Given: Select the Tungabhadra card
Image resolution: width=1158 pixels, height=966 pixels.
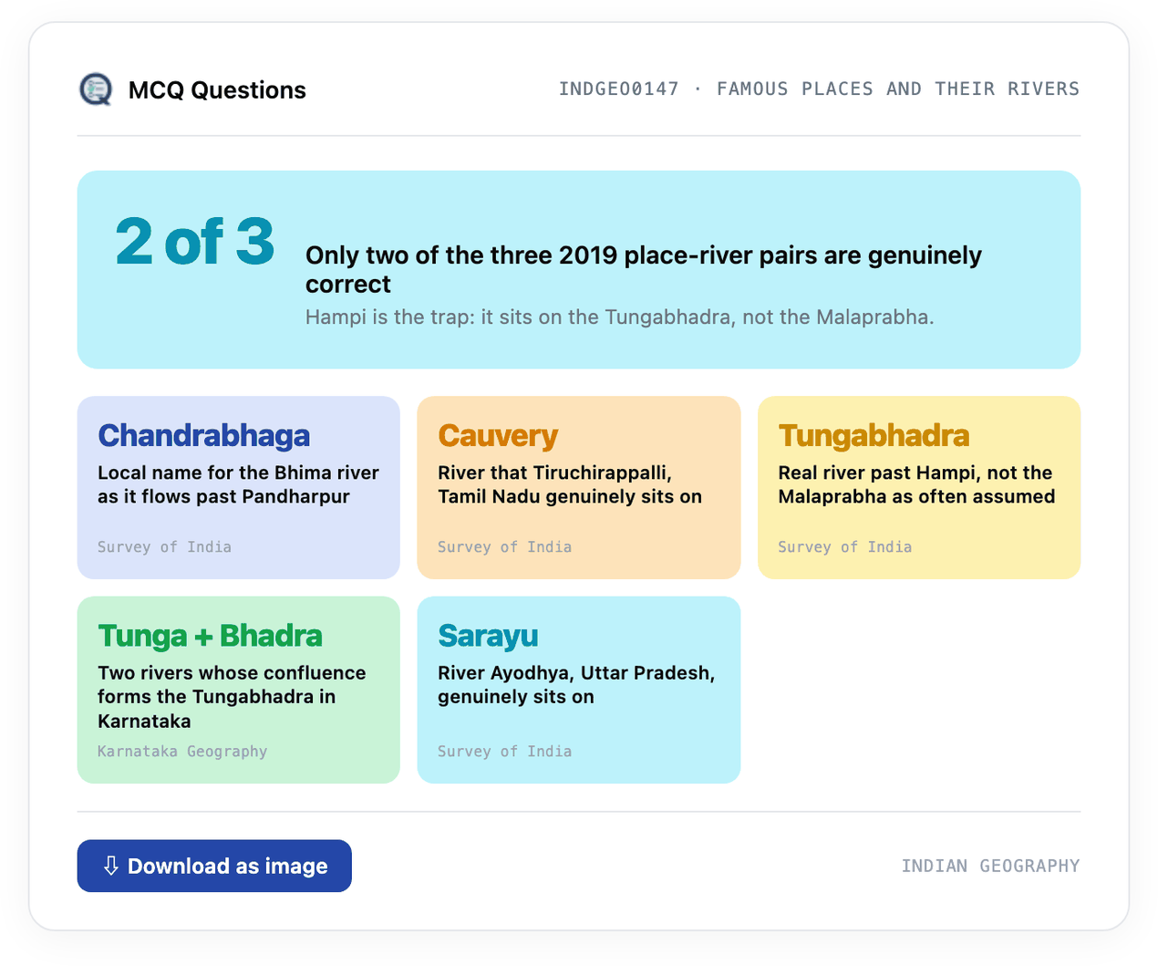Looking at the screenshot, I should (x=919, y=487).
